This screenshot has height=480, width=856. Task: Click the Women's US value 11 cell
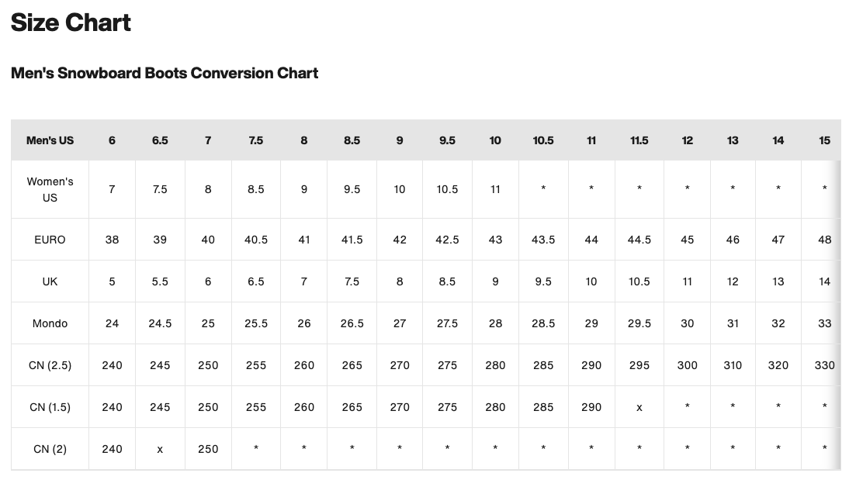(x=495, y=189)
